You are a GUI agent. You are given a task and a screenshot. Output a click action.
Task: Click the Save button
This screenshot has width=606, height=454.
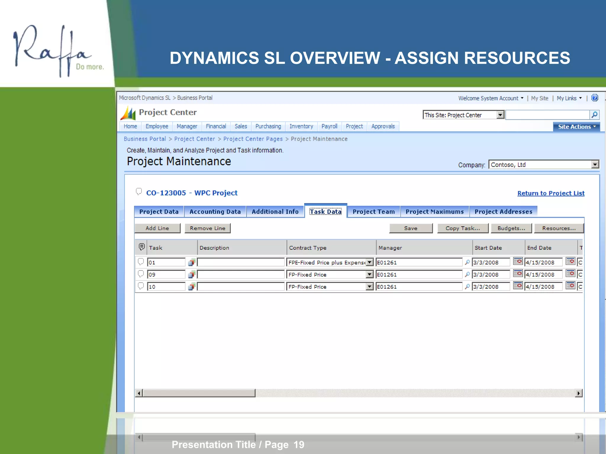(x=411, y=228)
